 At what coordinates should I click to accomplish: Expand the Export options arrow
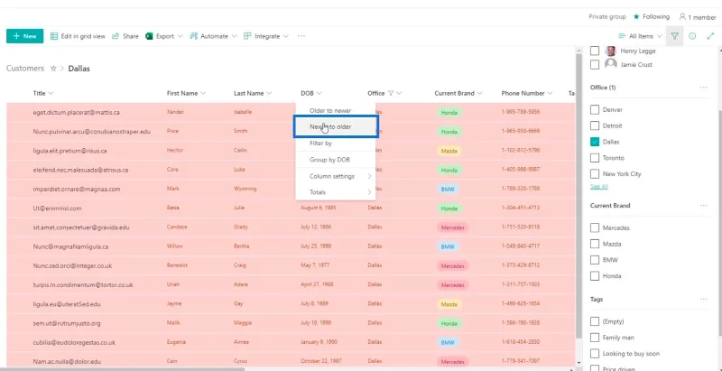tap(180, 36)
